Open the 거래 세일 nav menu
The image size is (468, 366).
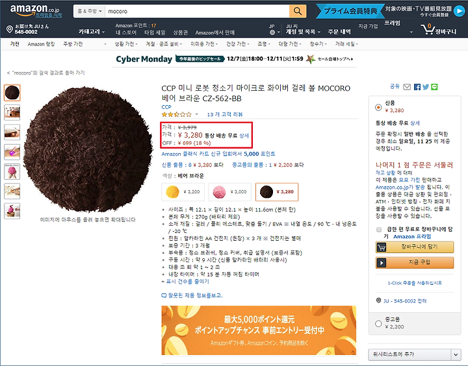pos(346,44)
